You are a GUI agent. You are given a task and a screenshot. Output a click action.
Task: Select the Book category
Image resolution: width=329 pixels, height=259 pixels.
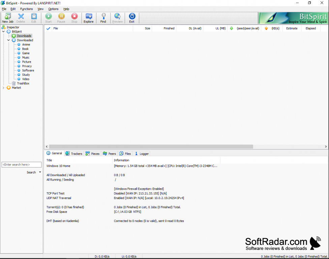click(25, 49)
